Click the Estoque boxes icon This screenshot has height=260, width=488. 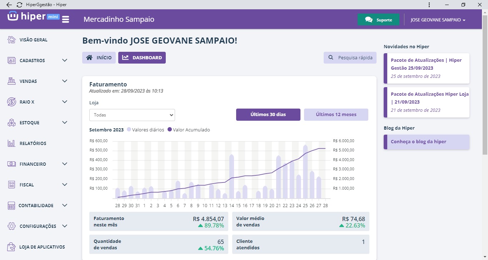pos(12,122)
